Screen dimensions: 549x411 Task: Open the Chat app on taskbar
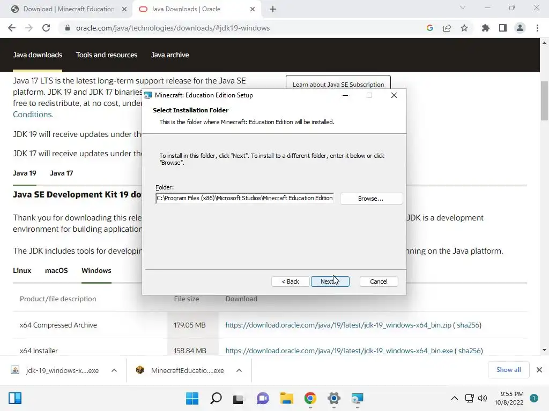263,398
